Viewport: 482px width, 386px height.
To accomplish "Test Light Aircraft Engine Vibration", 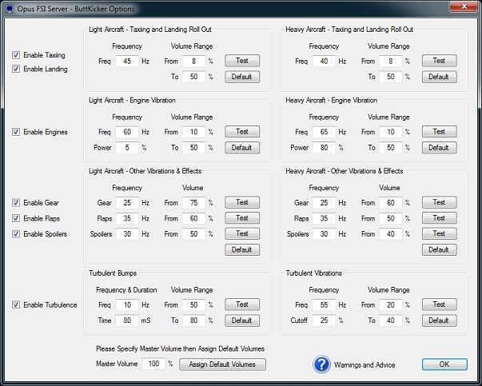I will pos(242,132).
